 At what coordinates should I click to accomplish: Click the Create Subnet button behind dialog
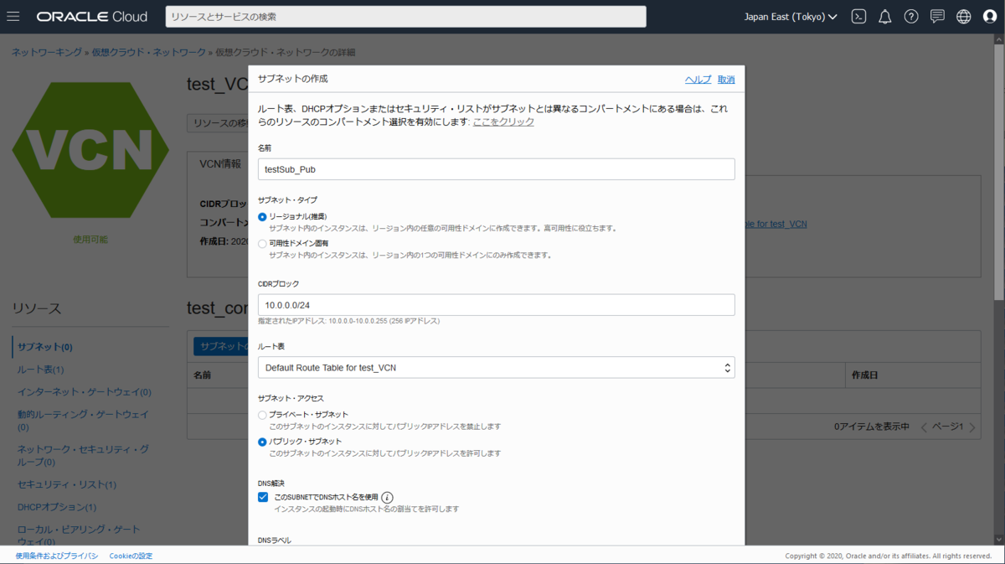(221, 346)
